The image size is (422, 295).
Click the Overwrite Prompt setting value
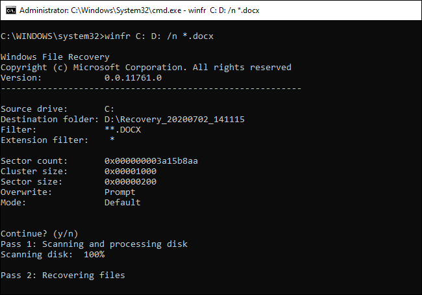119,192
